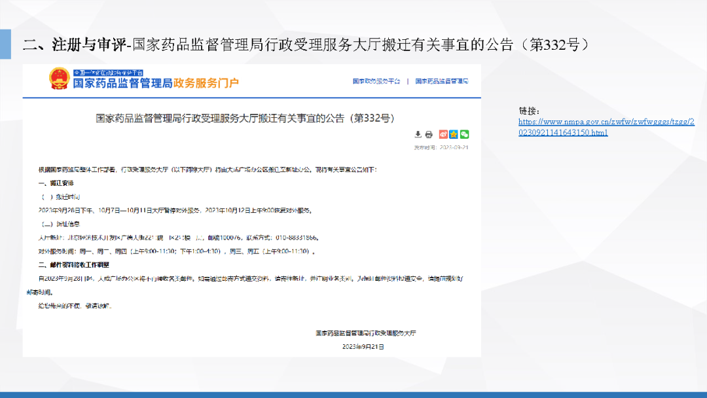The height and width of the screenshot is (398, 707).
Task: Click the download icon under the announcement title
Action: pos(418,134)
